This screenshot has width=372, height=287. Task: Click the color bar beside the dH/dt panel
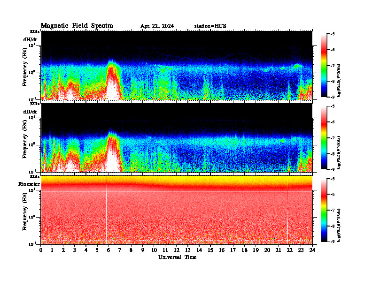click(x=324, y=66)
